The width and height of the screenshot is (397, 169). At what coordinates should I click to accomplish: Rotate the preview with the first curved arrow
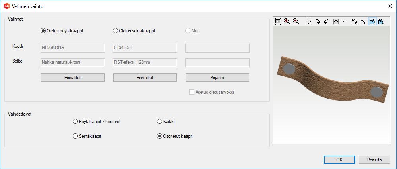click(x=318, y=21)
